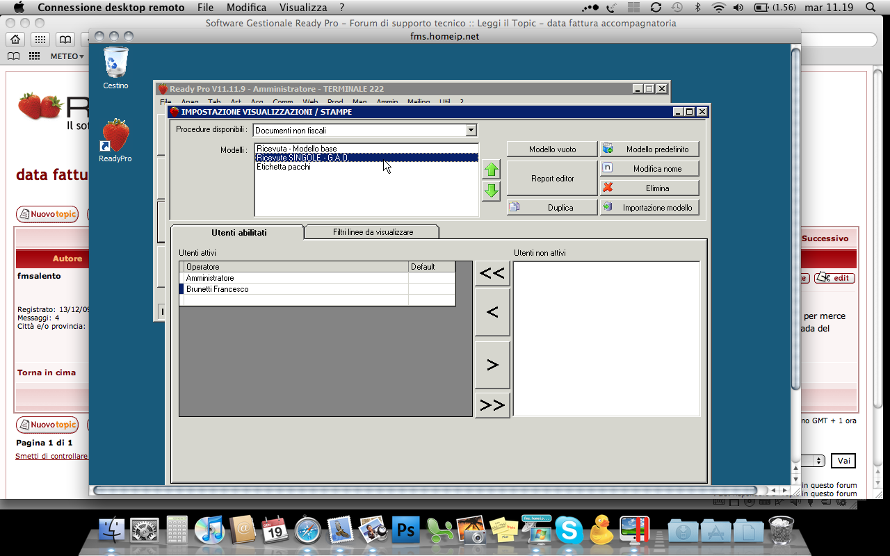Expand the Procedure disponibili dropdown
This screenshot has height=556, width=890.
(471, 130)
